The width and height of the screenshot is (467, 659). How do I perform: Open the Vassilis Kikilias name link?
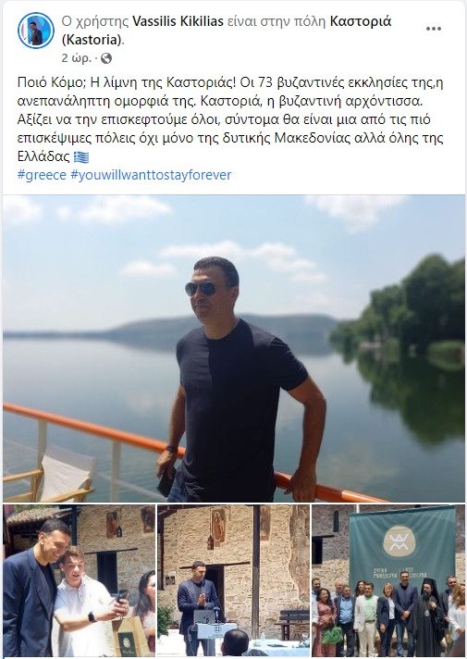point(178,21)
